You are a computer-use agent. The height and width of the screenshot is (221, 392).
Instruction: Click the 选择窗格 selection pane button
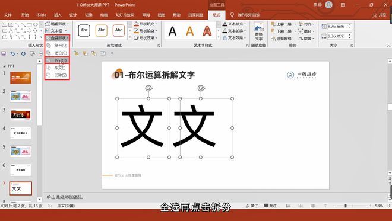282,39
